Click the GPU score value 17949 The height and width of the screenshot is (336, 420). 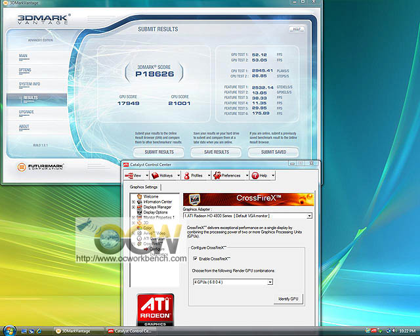pos(129,104)
